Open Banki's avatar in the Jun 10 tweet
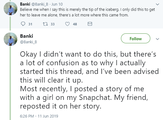 pos(11,8)
